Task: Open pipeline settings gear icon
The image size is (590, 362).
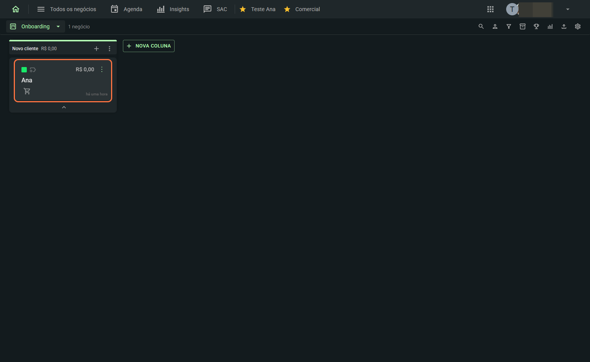Action: [x=578, y=26]
